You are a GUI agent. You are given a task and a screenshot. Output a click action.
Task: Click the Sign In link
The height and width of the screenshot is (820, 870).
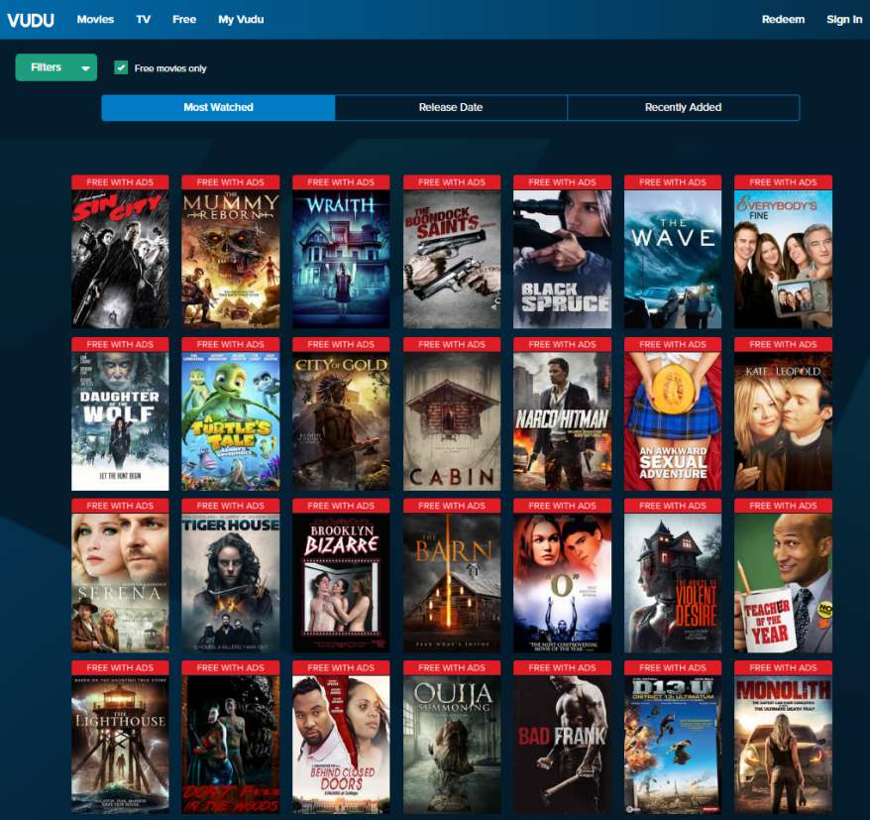point(844,20)
